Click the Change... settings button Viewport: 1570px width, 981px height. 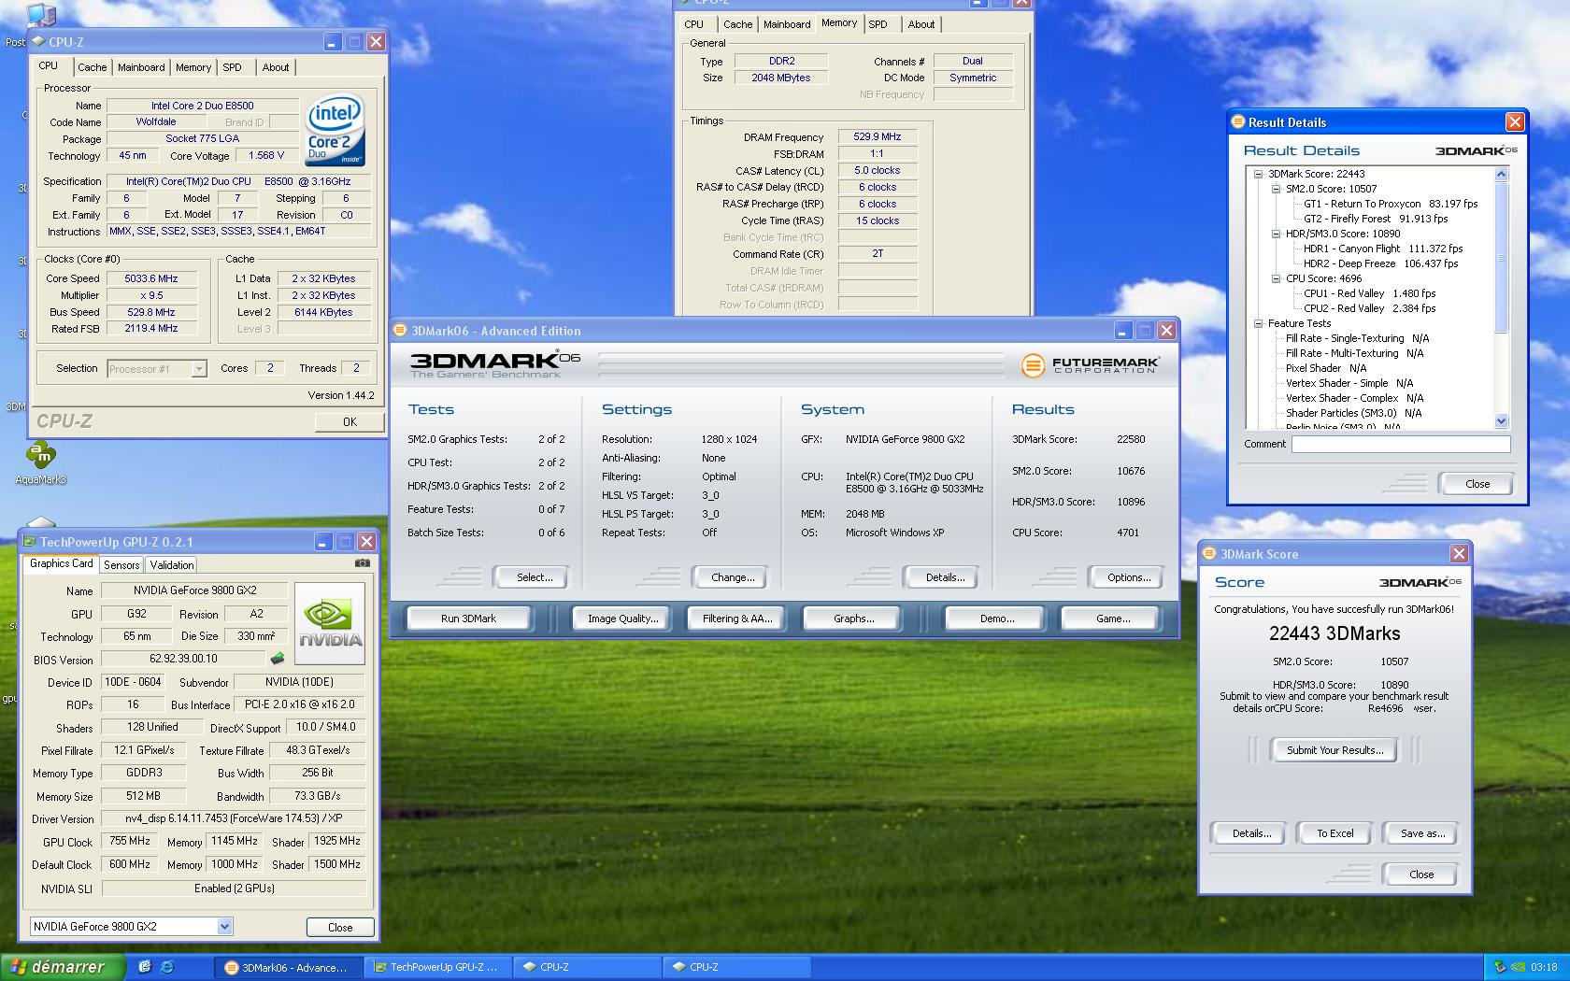pyautogui.click(x=733, y=577)
